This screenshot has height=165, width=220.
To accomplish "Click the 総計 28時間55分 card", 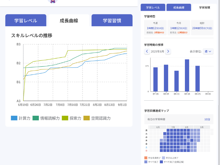I will click(202, 27).
